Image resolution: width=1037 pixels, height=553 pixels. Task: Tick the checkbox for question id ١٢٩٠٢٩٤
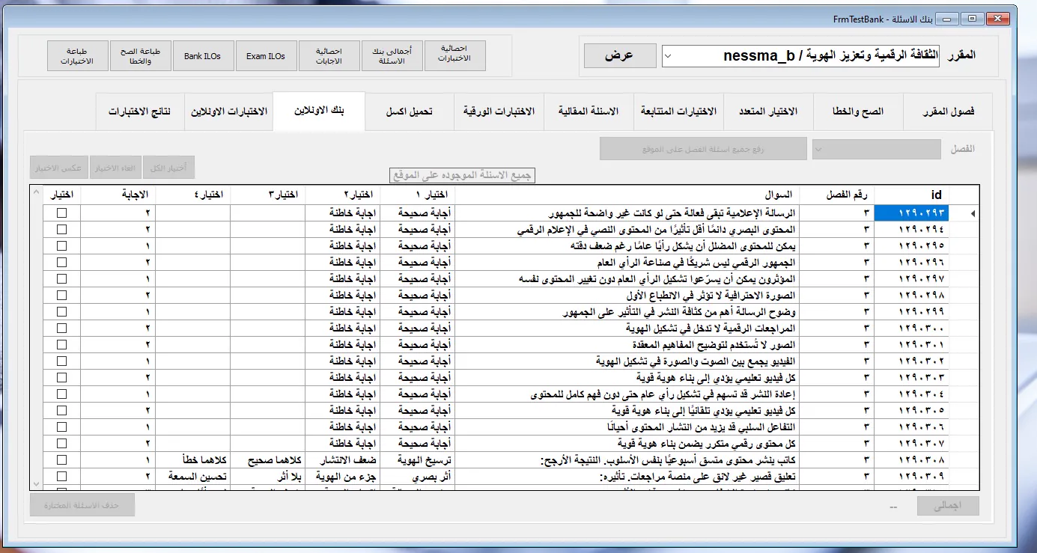point(61,228)
